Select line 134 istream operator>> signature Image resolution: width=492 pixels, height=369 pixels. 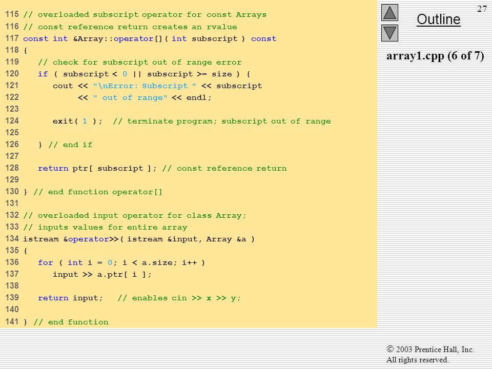pos(139,239)
